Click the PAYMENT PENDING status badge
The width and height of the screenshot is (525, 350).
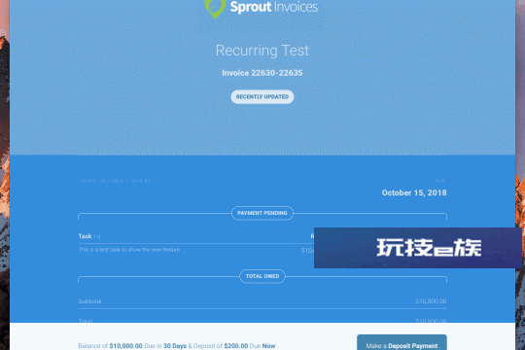pos(262,213)
